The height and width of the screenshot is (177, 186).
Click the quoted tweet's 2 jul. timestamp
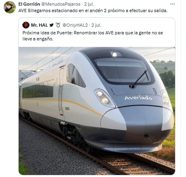tap(96, 25)
